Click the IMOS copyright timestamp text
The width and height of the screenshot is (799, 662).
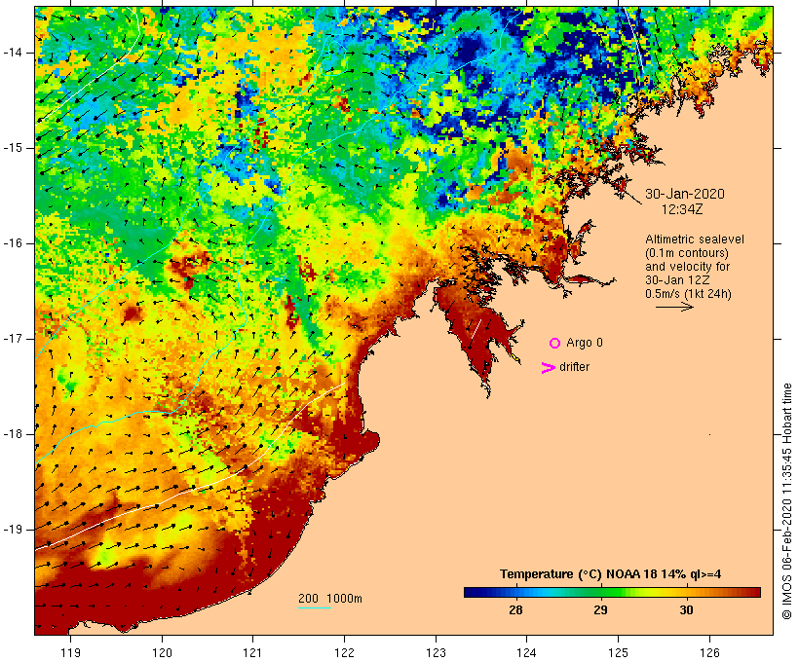(786, 501)
